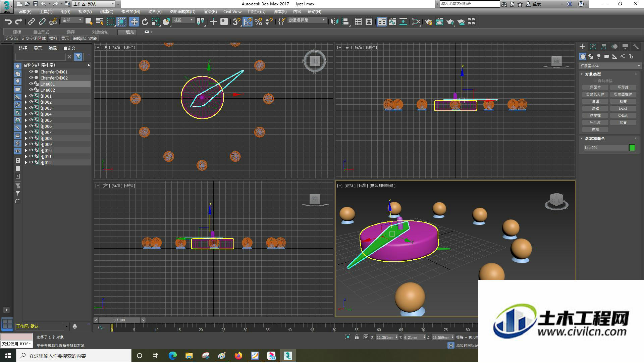Click the Unlink Selection tool
This screenshot has height=363, width=644.
[42, 22]
